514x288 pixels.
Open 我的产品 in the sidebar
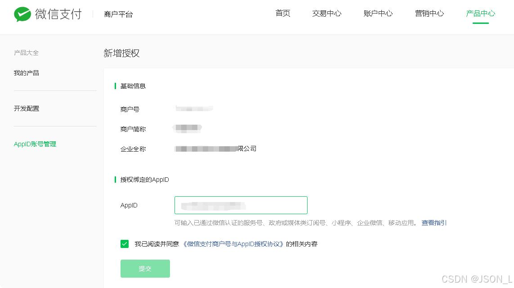[26, 73]
